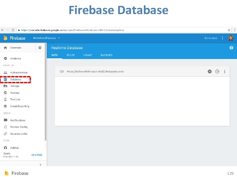The width and height of the screenshot is (237, 177).
Task: Switch to the USAGE tab
Action: (88, 55)
